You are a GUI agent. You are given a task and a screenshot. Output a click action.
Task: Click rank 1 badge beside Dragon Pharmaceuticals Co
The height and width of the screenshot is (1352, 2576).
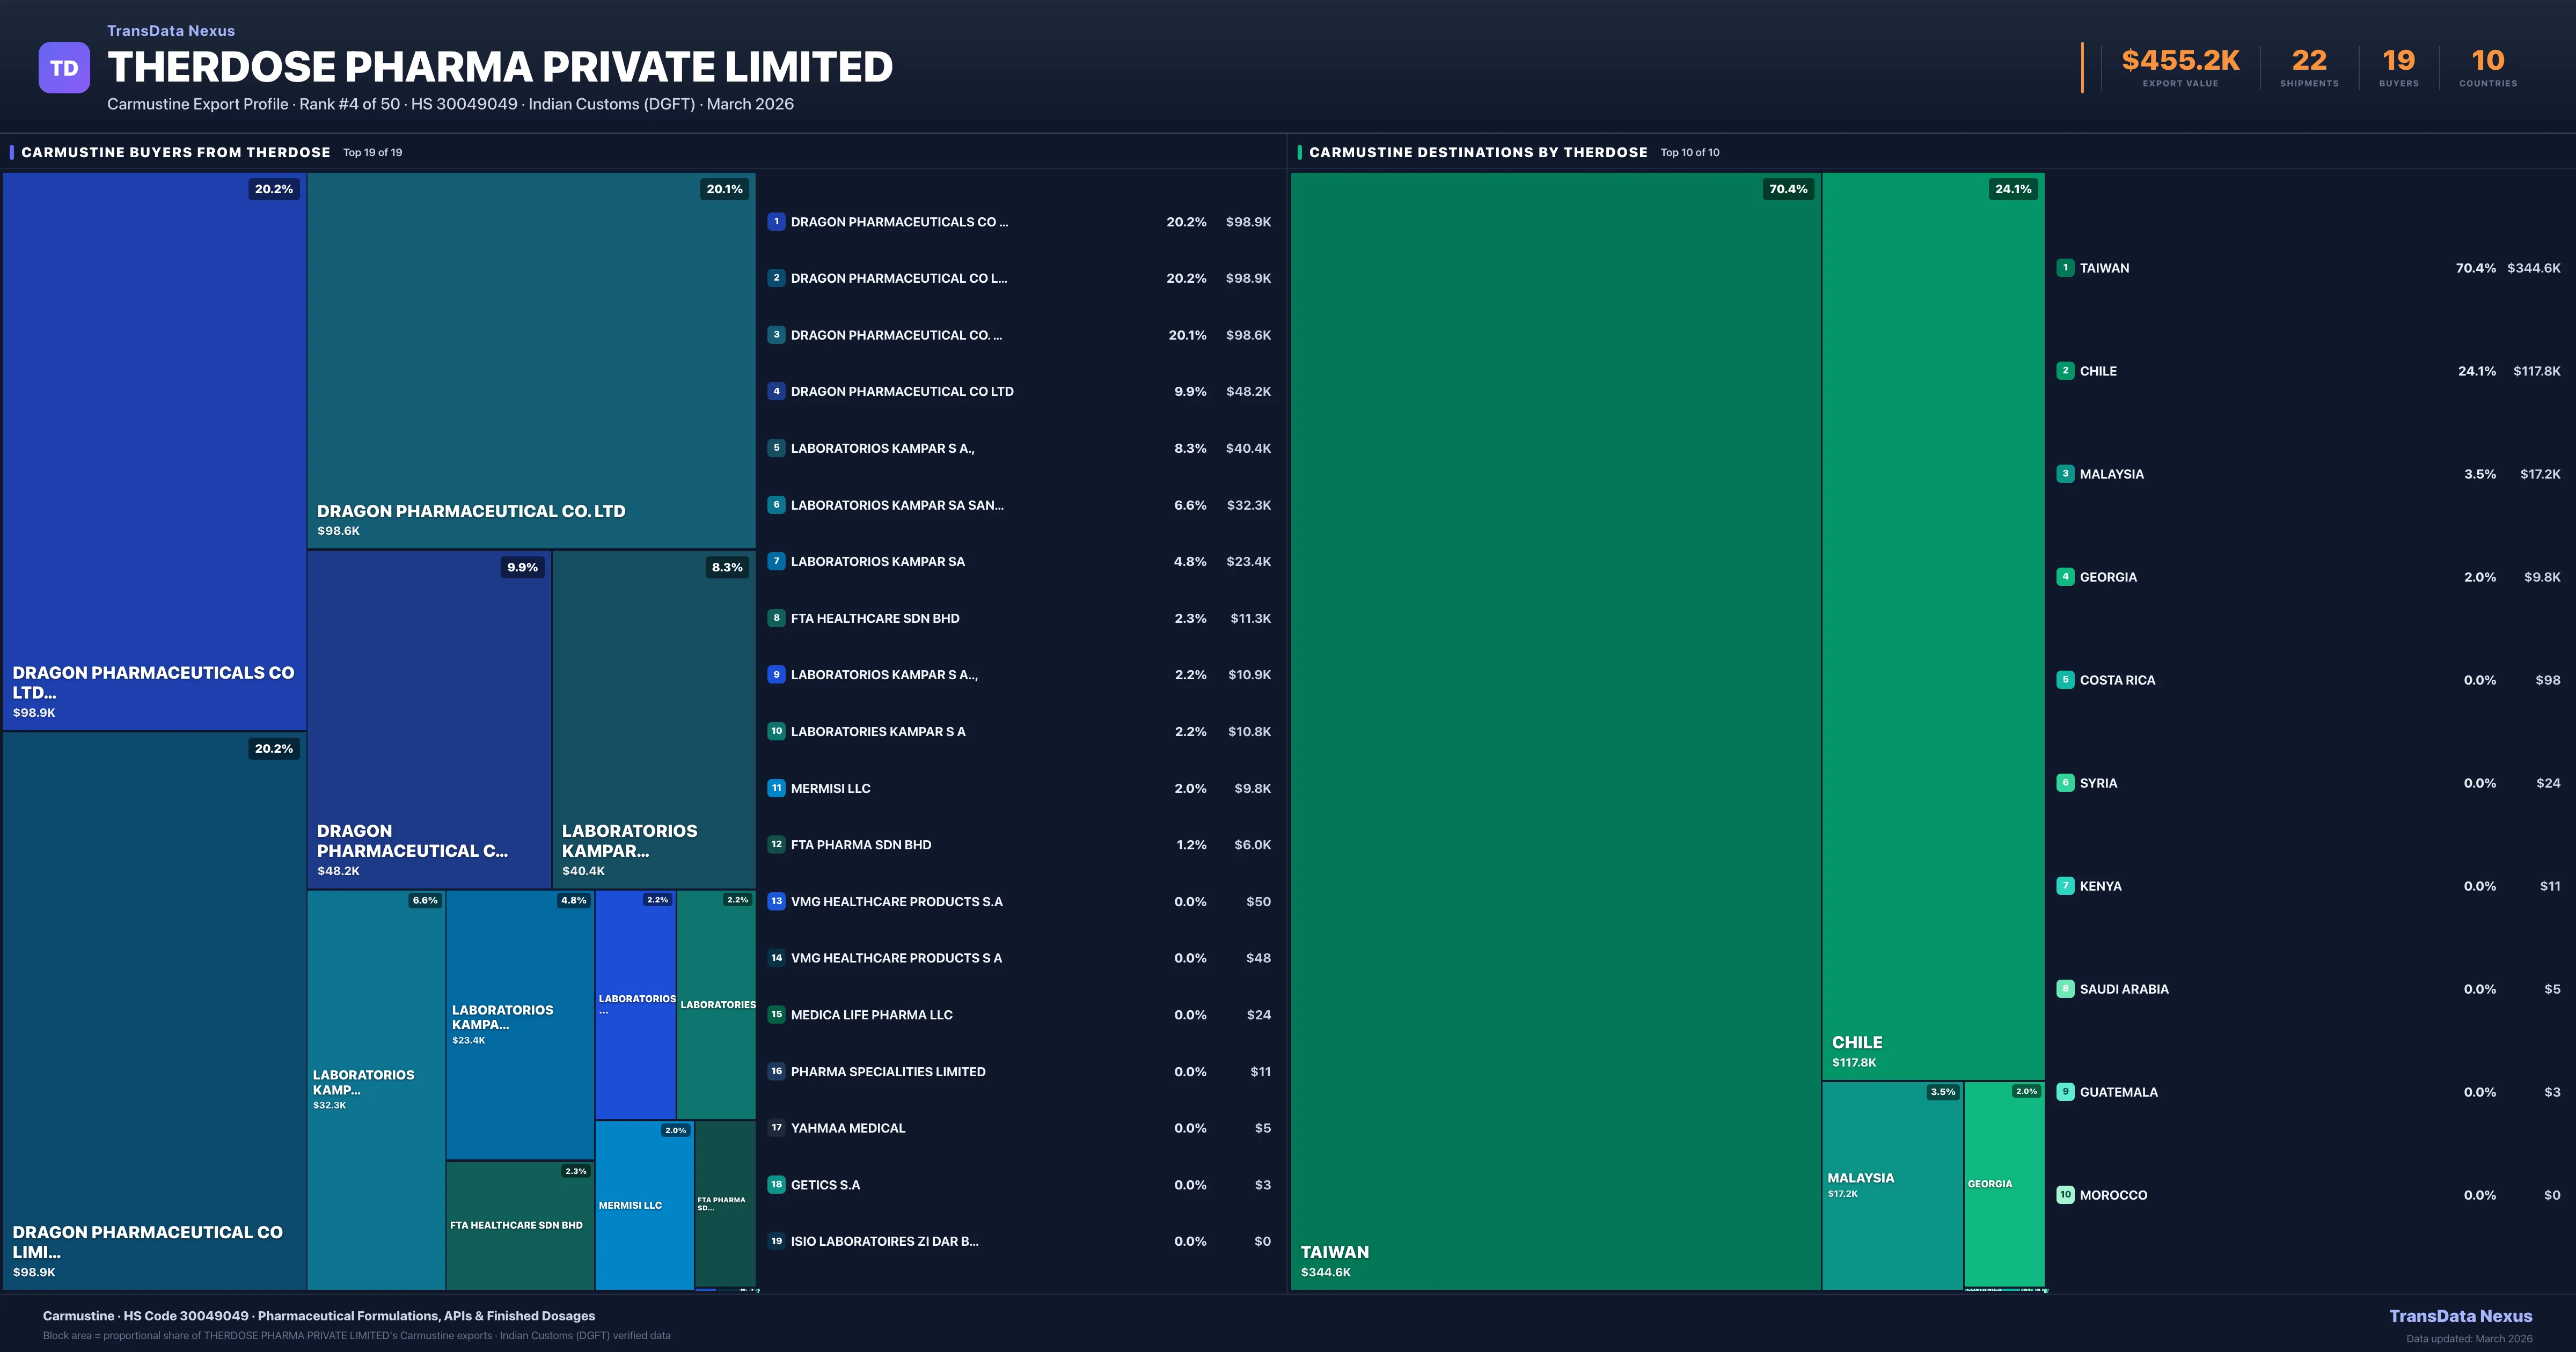(776, 222)
